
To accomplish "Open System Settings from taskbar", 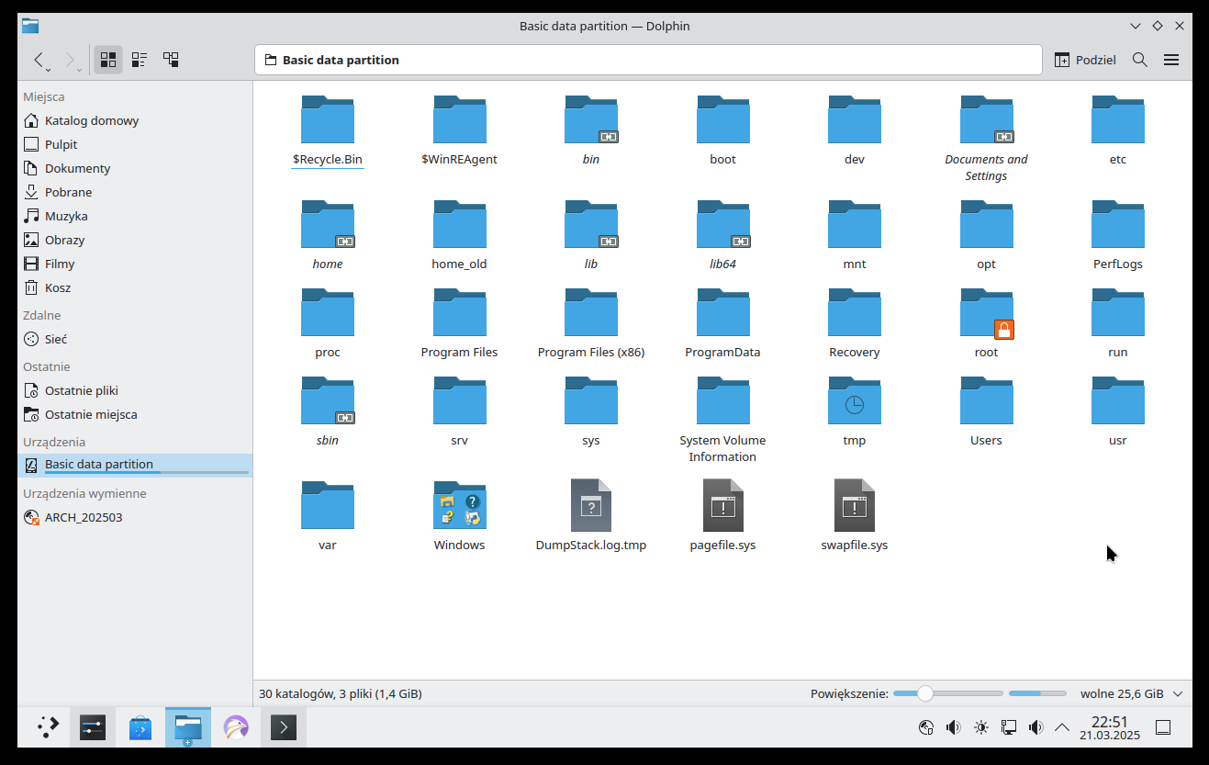I will coord(93,727).
